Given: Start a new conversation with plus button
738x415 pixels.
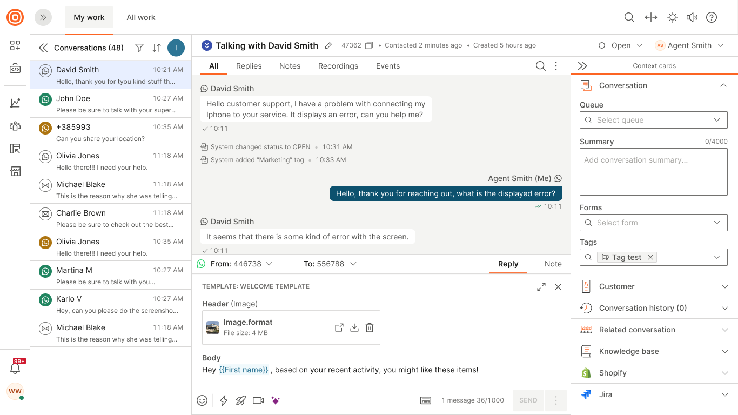Looking at the screenshot, I should pos(176,48).
